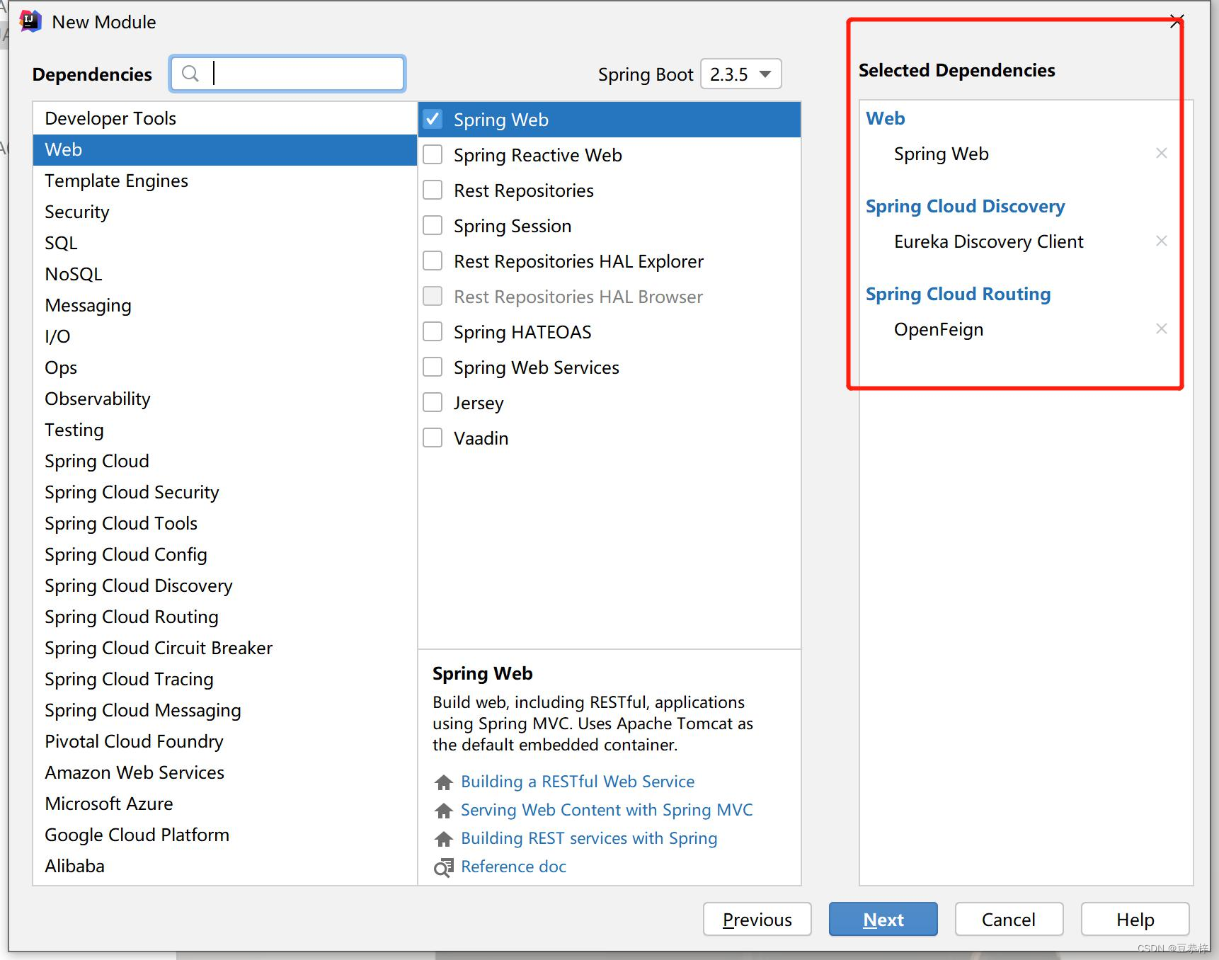1219x960 pixels.
Task: Tick the Jersey checkbox
Action: 433,402
